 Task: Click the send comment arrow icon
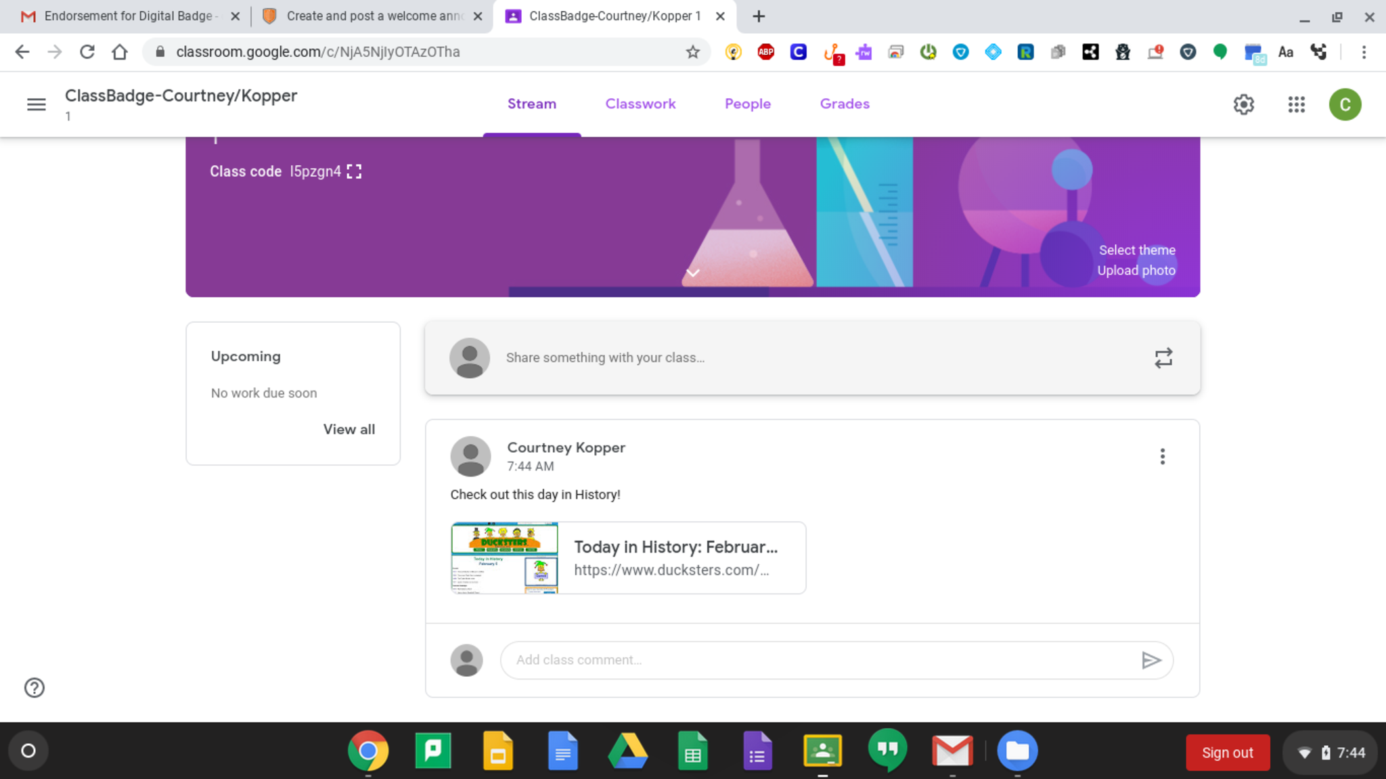click(1150, 660)
